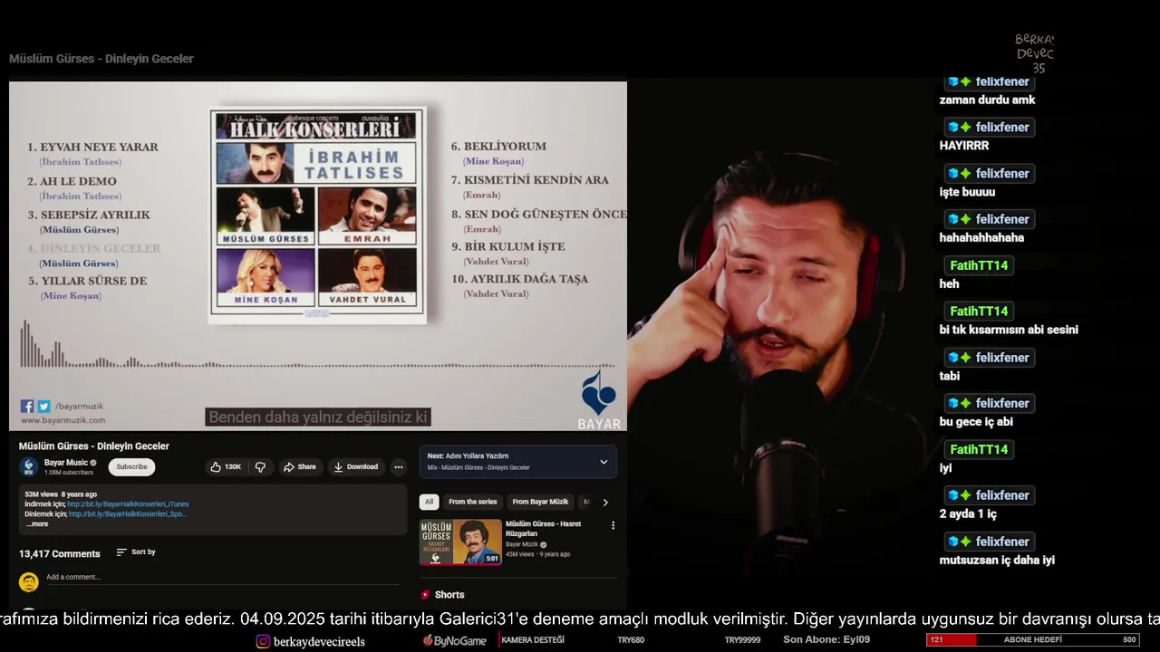The height and width of the screenshot is (652, 1160).
Task: Select the From the series chip
Action: click(x=472, y=502)
